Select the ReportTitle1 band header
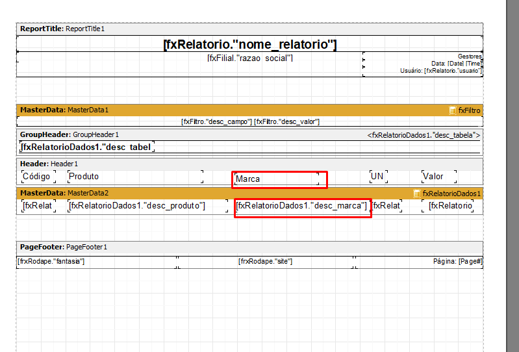 [62, 29]
